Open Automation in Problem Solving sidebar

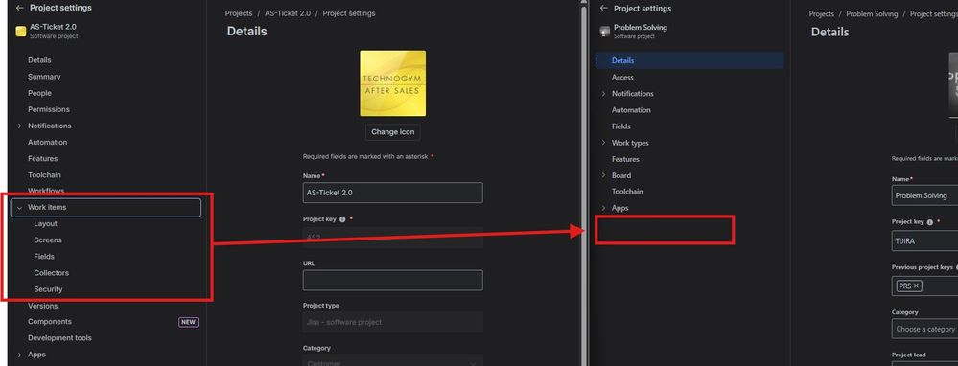(631, 110)
